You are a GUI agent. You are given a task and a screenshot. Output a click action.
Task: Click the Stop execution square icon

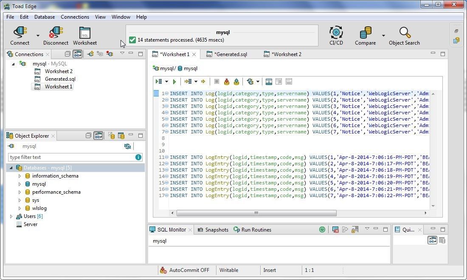pos(217,82)
